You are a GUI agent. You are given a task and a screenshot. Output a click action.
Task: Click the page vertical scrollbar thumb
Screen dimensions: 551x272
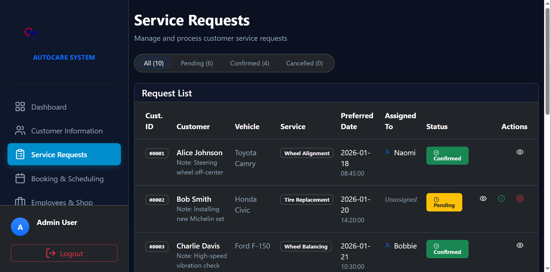548,61
